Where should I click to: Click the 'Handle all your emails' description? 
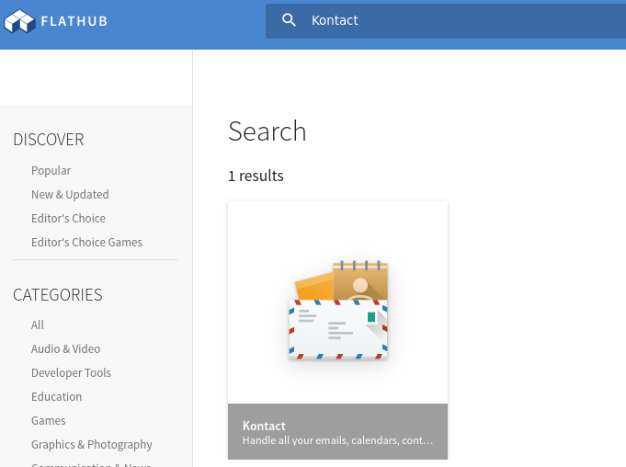tap(337, 440)
